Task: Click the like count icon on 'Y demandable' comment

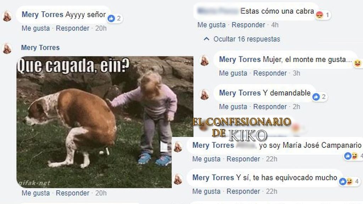Action: point(316,97)
